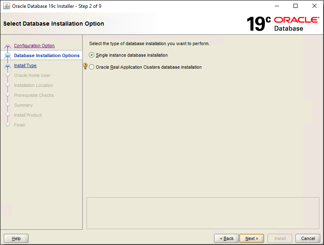Click the Oracle Home User step text
Screen dimensions: 324x245
[32, 75]
